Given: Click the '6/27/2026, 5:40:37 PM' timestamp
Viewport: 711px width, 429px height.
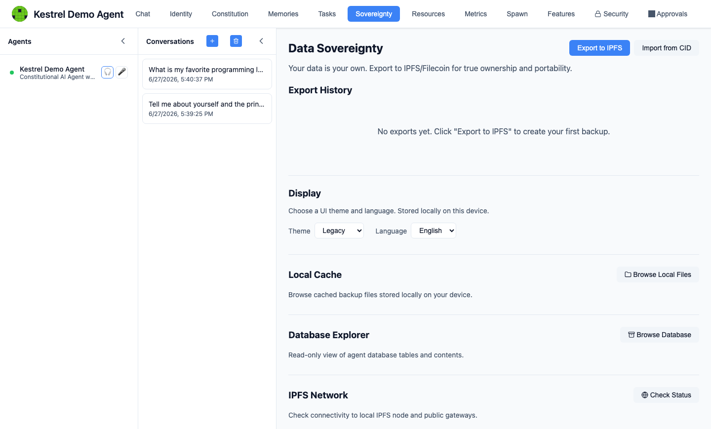Looking at the screenshot, I should (181, 79).
